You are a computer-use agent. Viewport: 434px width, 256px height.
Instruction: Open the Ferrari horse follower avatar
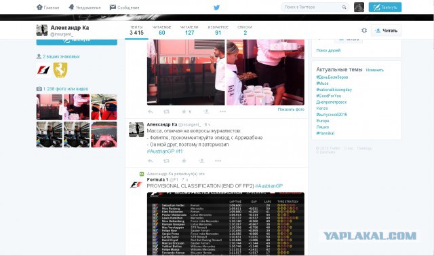pos(60,70)
